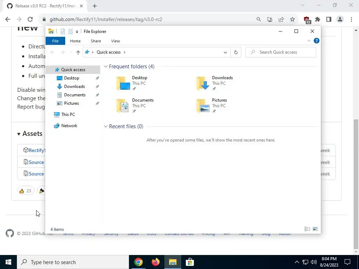Click the pin icon beside Documents in sidebar

tap(97, 95)
